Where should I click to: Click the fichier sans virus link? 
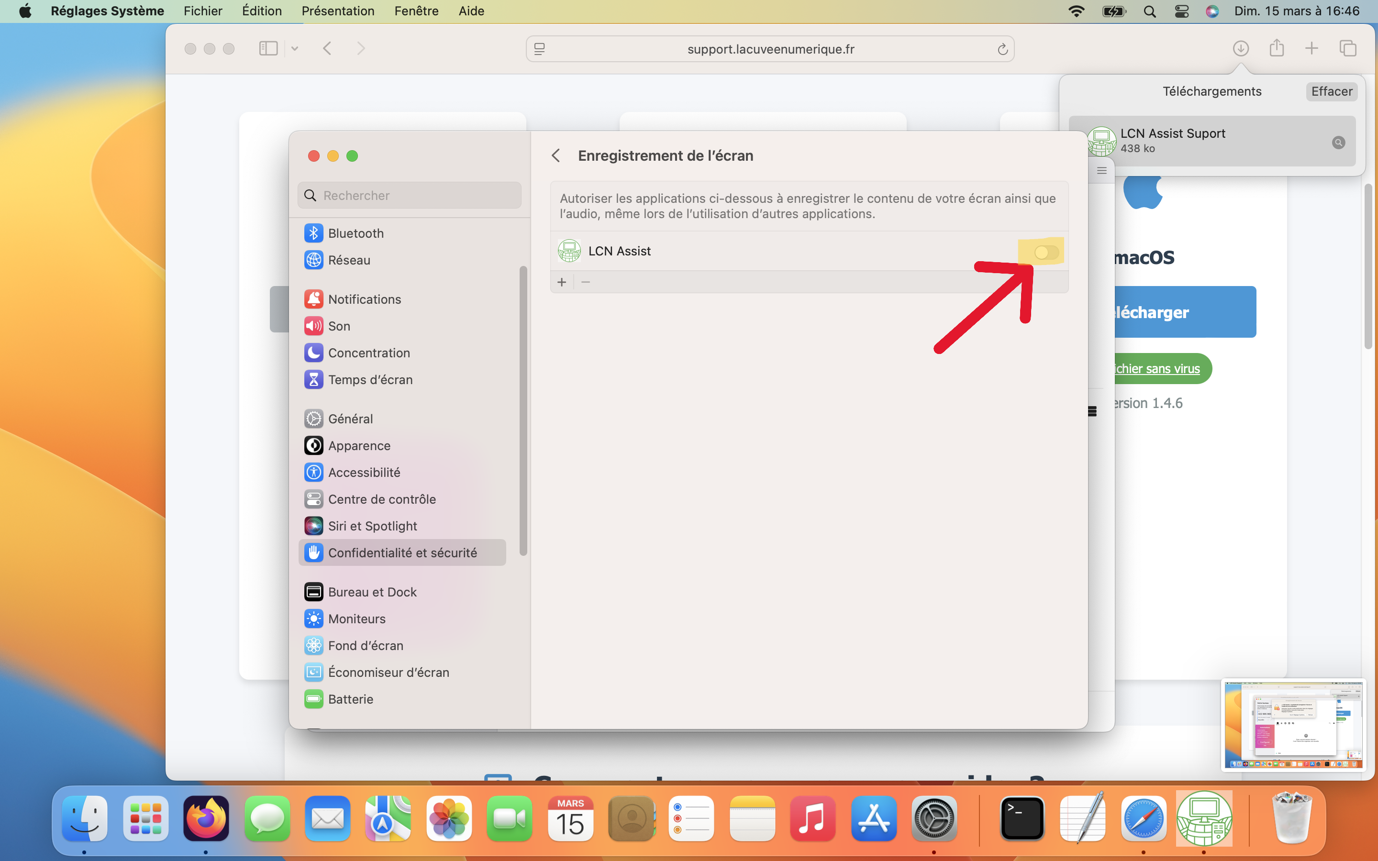[x=1156, y=368]
